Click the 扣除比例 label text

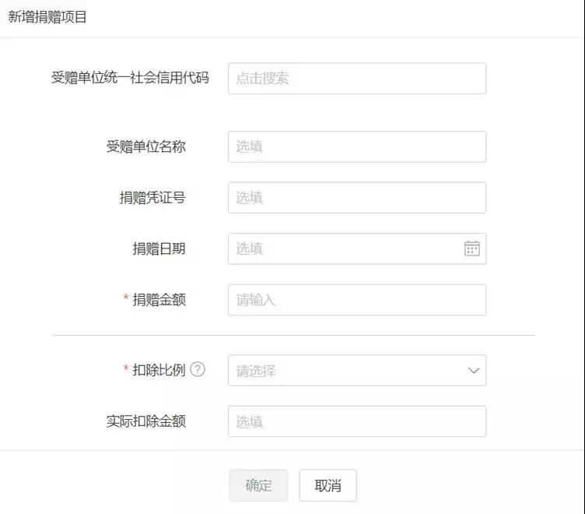click(159, 370)
